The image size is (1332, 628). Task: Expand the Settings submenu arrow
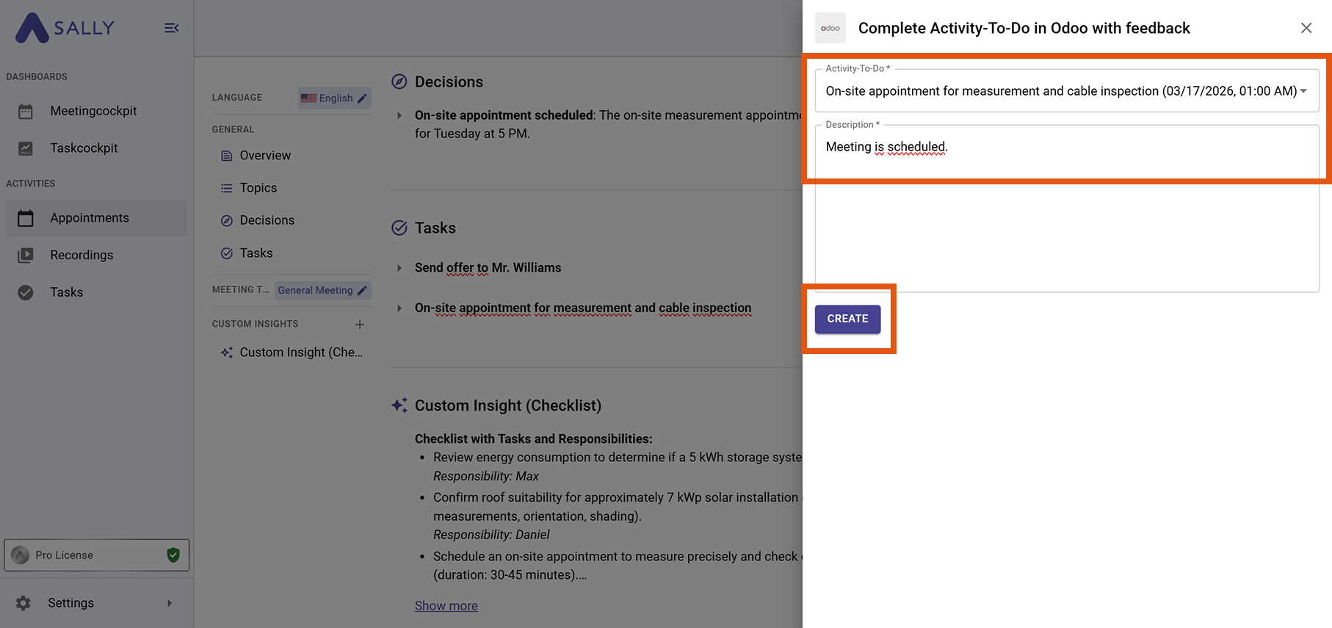[x=170, y=603]
